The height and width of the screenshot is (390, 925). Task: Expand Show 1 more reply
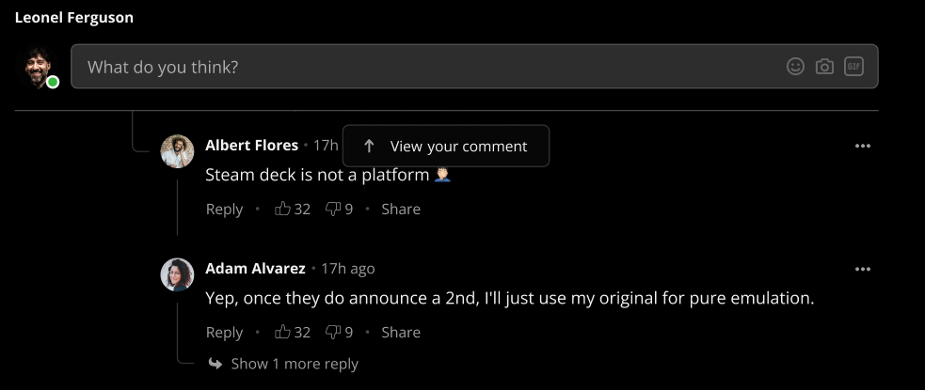tap(284, 364)
